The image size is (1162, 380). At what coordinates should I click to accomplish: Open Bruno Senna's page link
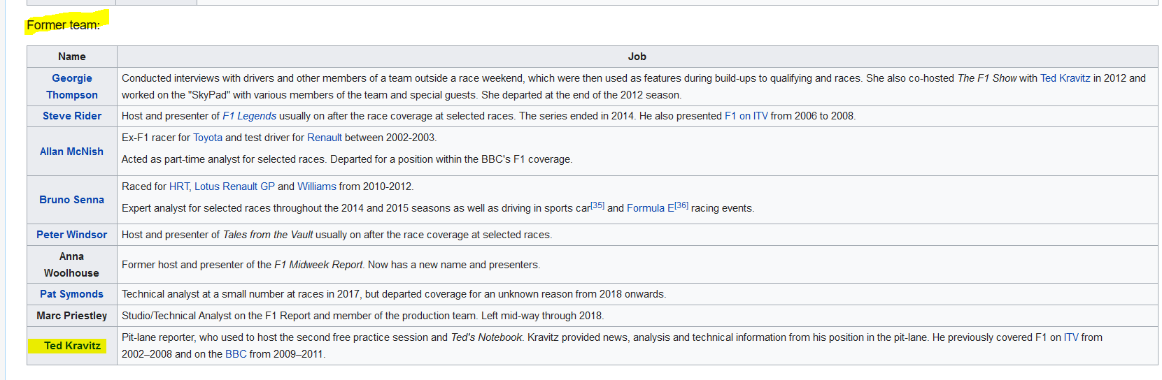point(71,200)
